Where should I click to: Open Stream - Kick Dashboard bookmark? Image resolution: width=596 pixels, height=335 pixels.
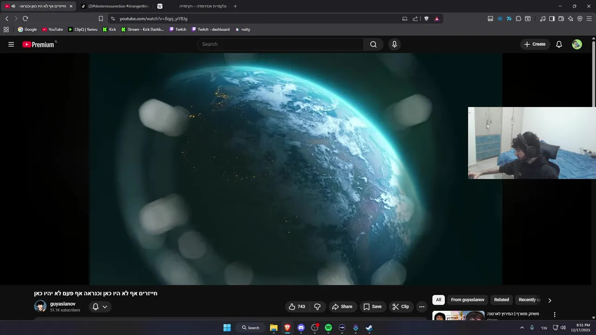pyautogui.click(x=142, y=29)
